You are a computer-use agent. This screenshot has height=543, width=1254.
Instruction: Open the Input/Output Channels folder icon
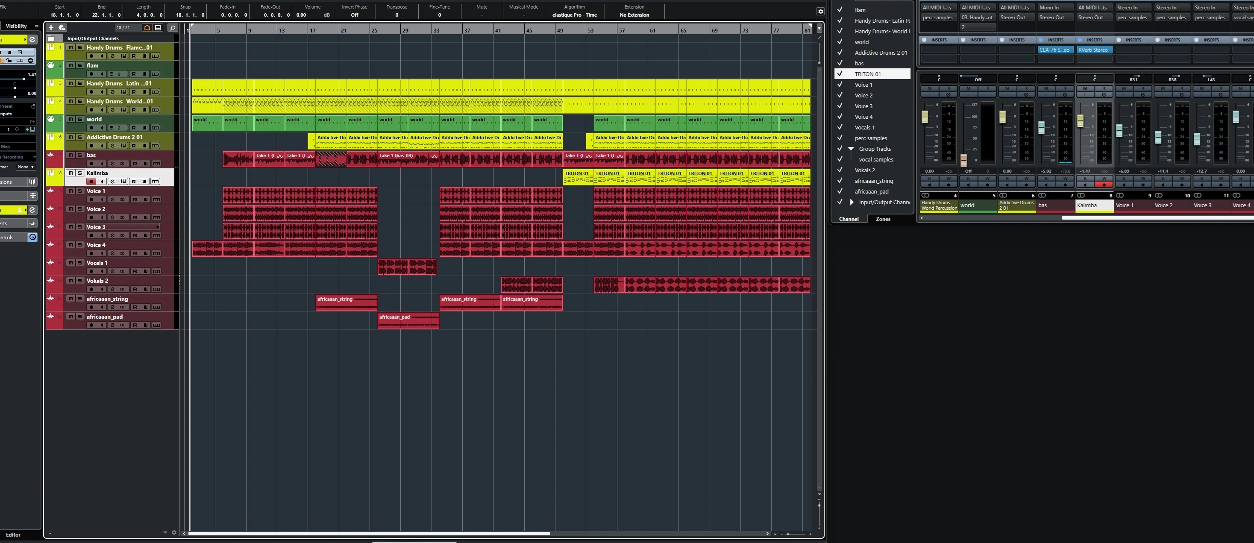pyautogui.click(x=51, y=38)
